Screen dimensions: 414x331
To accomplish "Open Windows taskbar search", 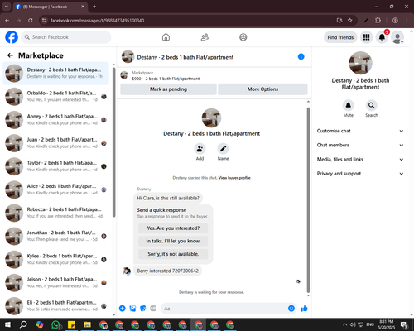I will tap(23, 324).
